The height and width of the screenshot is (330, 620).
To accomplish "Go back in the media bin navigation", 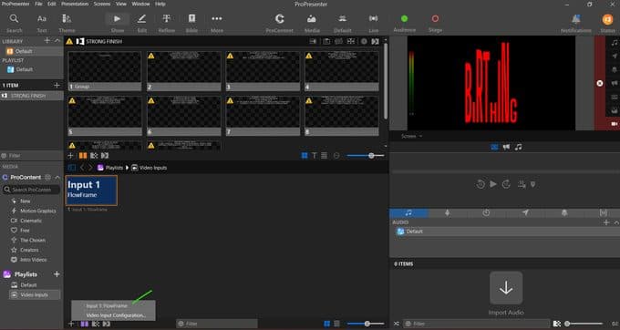I will [82, 168].
